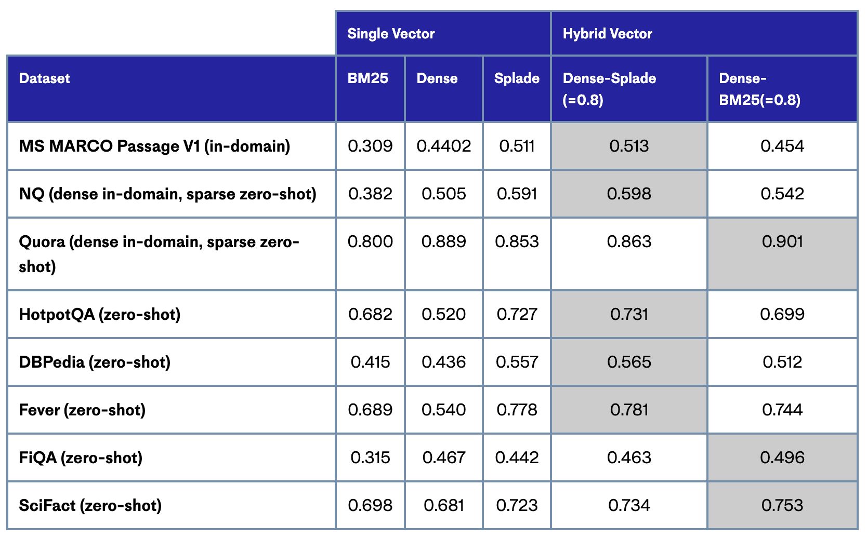Select the 0.682 HotpotQA BM25 cell
The image size is (867, 539).
pyautogui.click(x=370, y=314)
